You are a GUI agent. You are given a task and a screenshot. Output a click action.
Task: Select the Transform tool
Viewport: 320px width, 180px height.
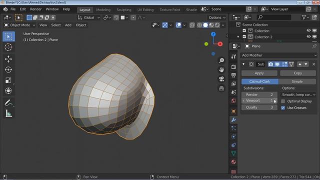click(8, 91)
